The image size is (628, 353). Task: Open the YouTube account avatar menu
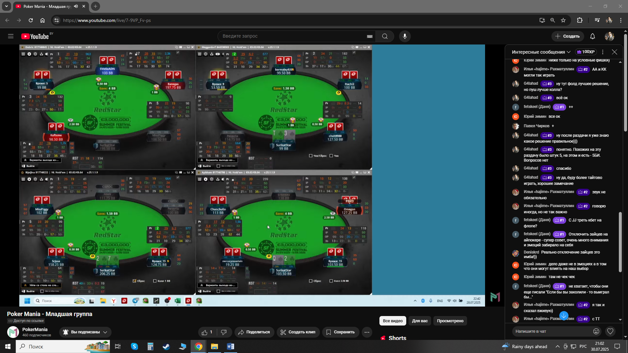[x=609, y=36]
